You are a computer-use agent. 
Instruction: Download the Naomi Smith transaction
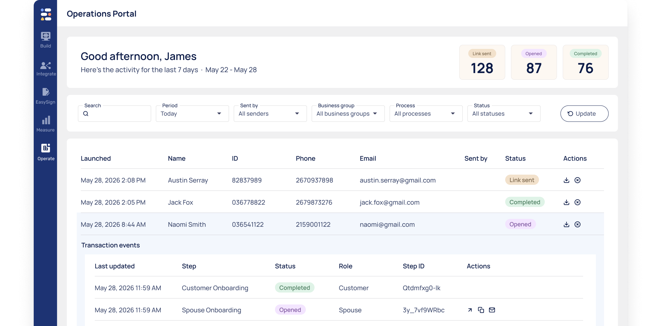pyautogui.click(x=566, y=224)
